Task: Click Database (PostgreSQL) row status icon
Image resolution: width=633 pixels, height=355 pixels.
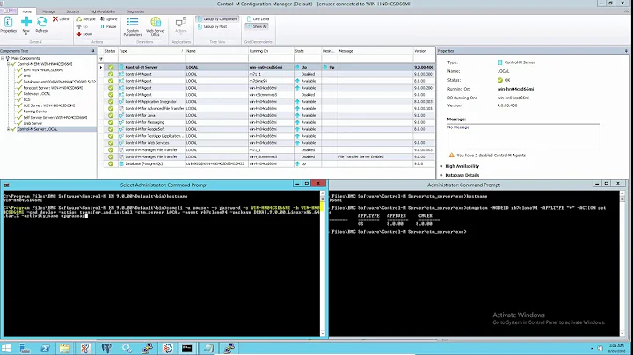Action: (x=111, y=163)
